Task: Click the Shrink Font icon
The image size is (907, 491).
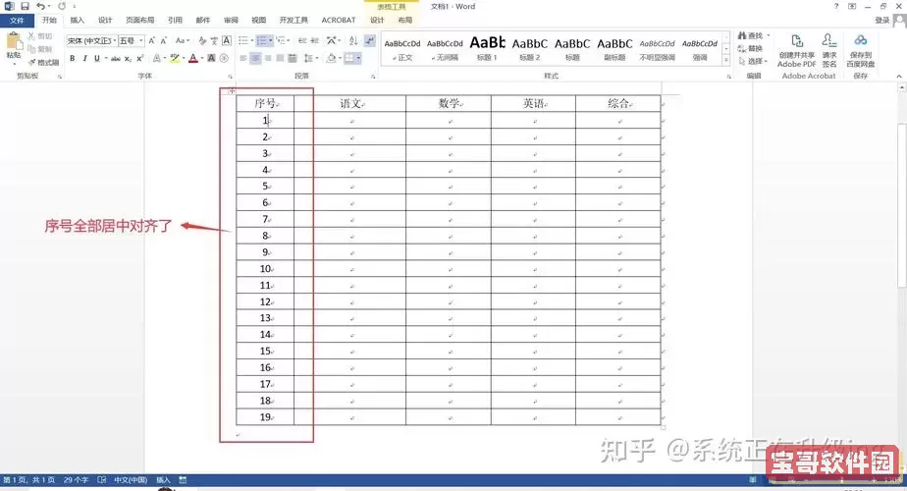Action: tap(164, 40)
